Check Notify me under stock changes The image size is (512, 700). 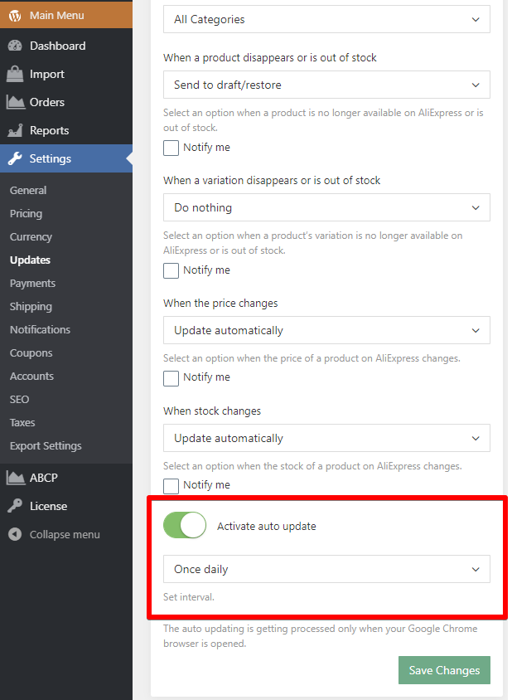171,485
